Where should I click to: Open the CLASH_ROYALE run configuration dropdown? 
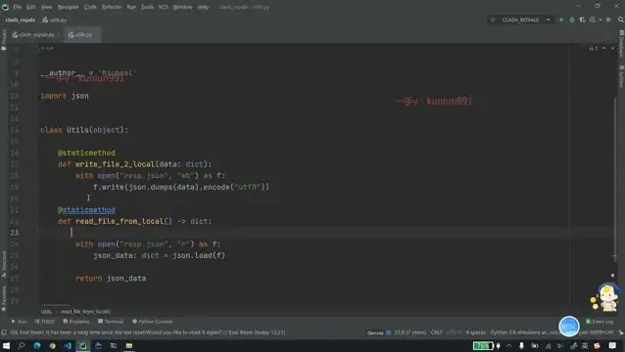coord(520,20)
